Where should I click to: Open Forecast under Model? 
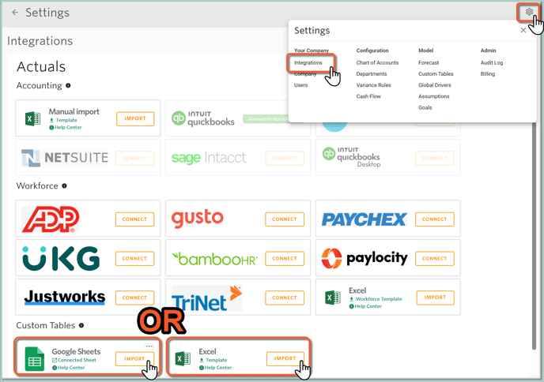pos(429,62)
